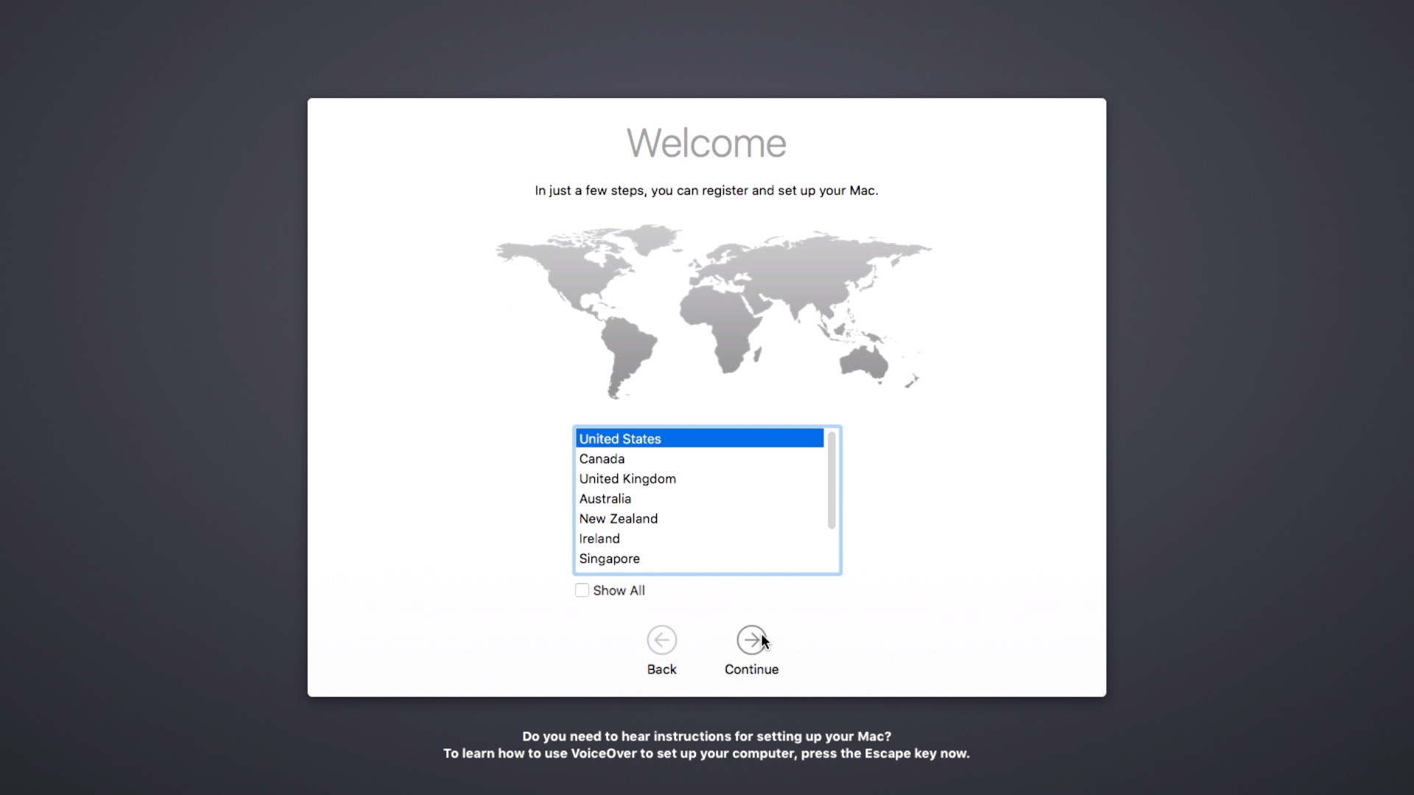Click the country list scrollbar thumb
Screen dimensions: 1414x795
pos(831,480)
